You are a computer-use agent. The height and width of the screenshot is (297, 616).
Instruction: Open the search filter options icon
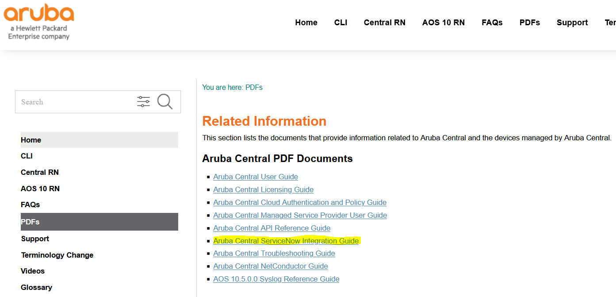pos(143,101)
